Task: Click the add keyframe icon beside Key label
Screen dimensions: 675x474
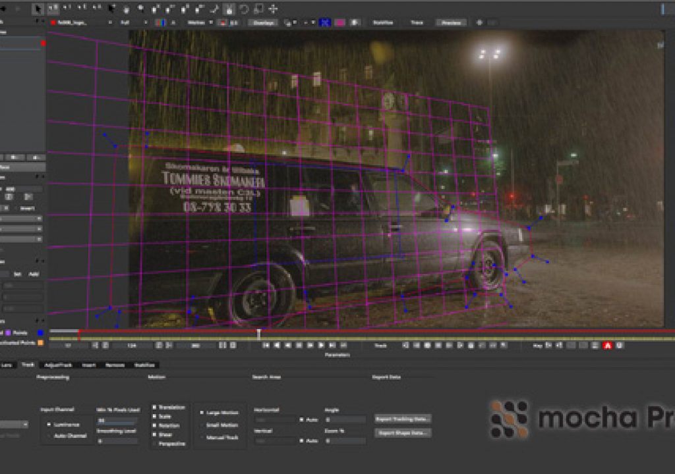Action: pyautogui.click(x=549, y=346)
